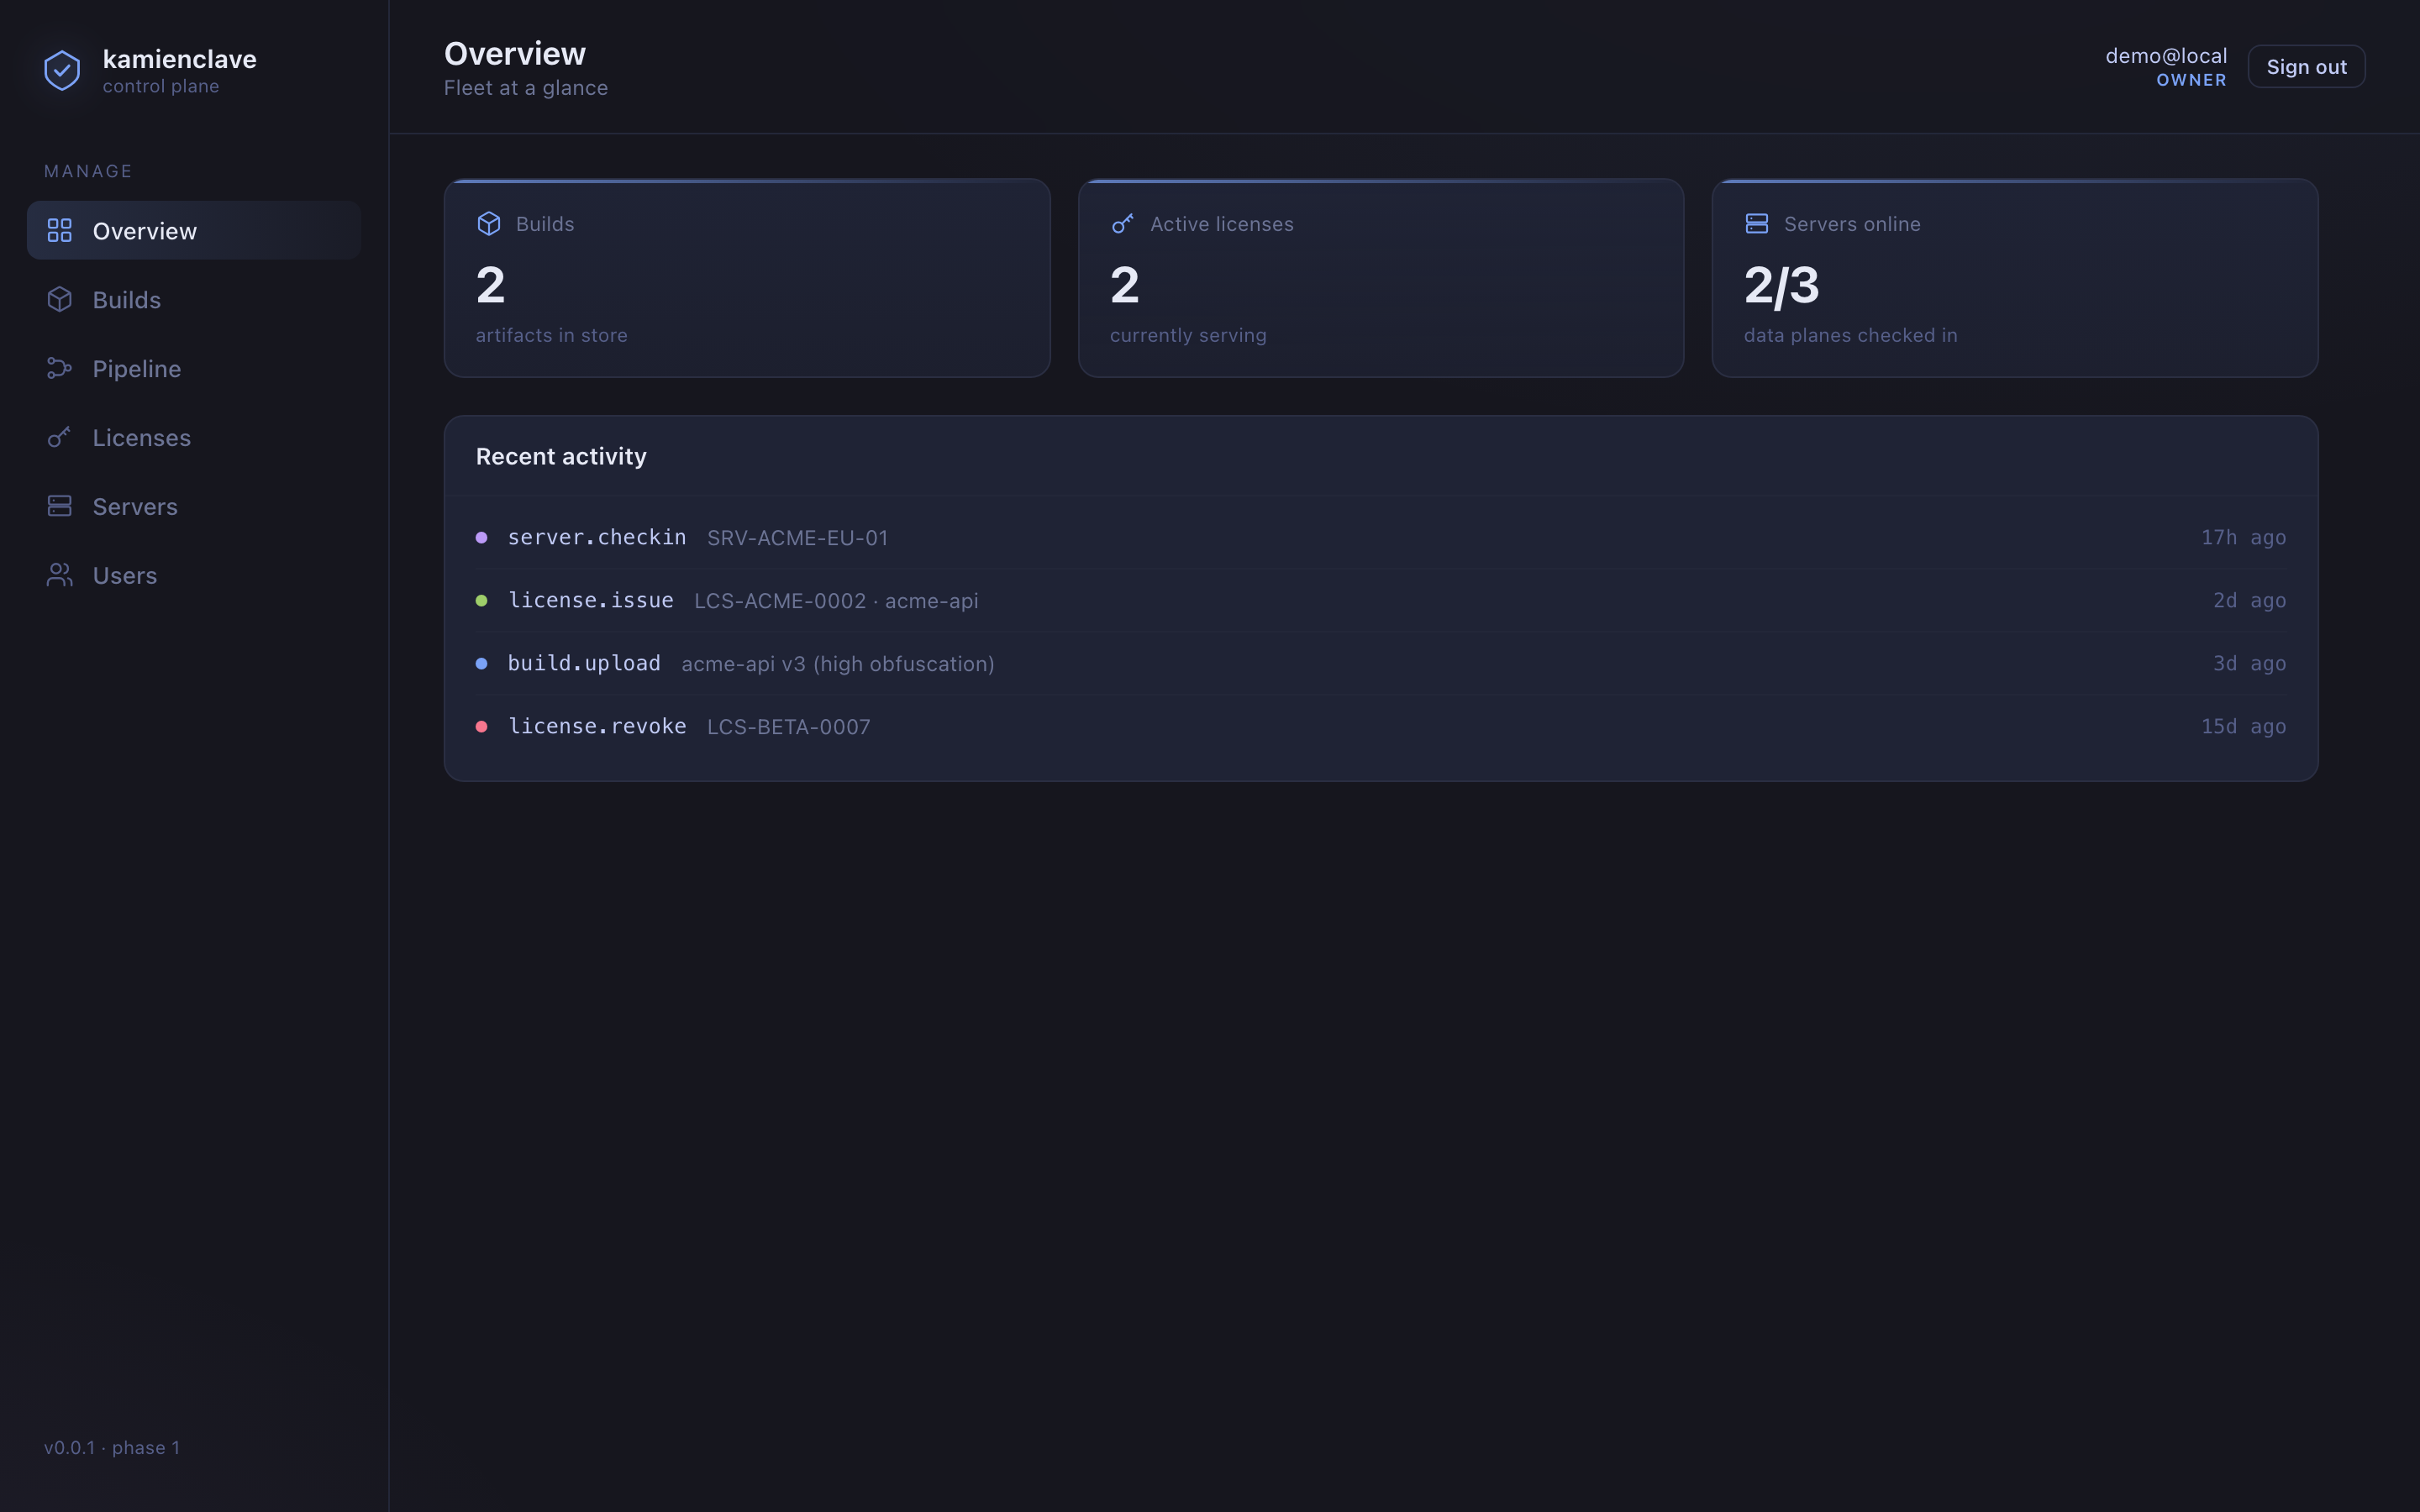Click the SRV-ACME-EU-01 server ID
The width and height of the screenshot is (2420, 1512).
pyautogui.click(x=798, y=538)
